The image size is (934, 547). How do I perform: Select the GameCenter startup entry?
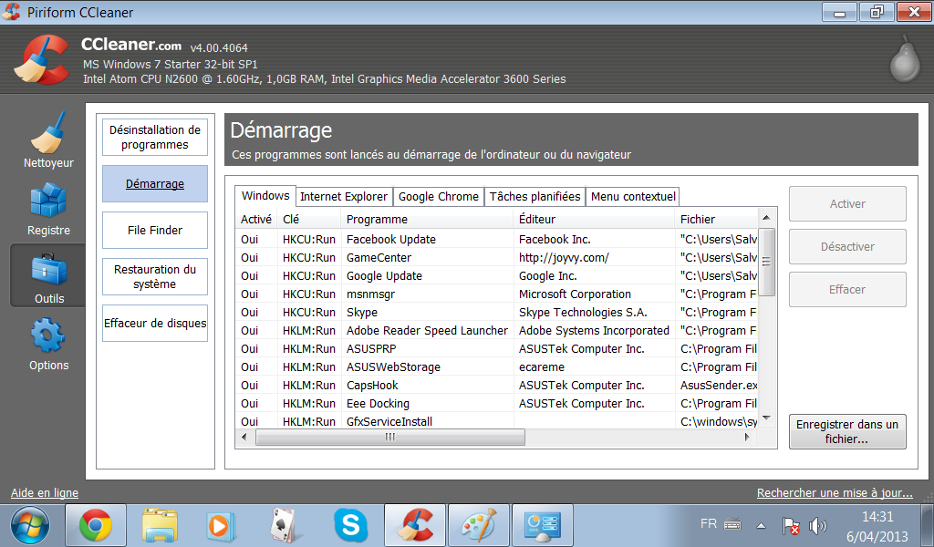tap(497, 258)
